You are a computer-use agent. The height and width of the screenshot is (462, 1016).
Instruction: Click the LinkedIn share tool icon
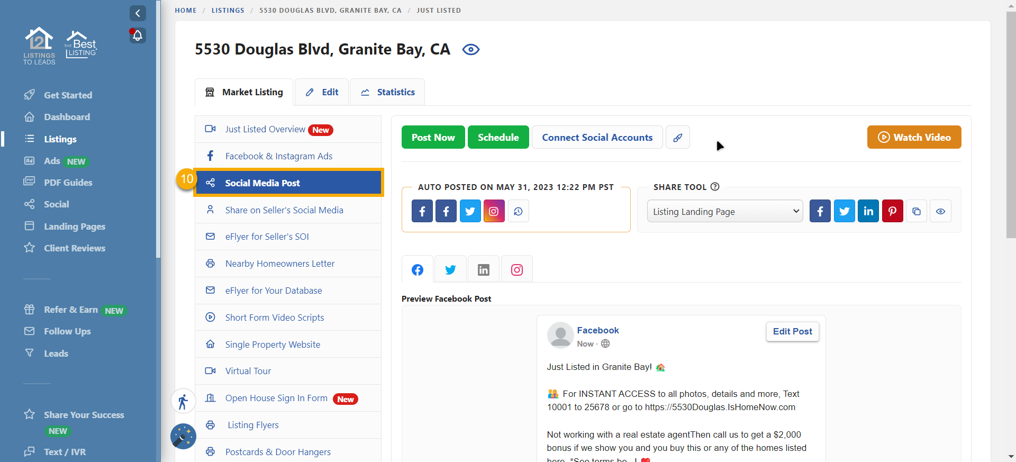[x=868, y=211]
